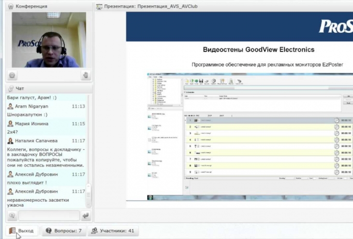Viewport: 353px width, 239px height.
Task: Select the name Наталия Сапачева in chat
Action: tap(36, 141)
